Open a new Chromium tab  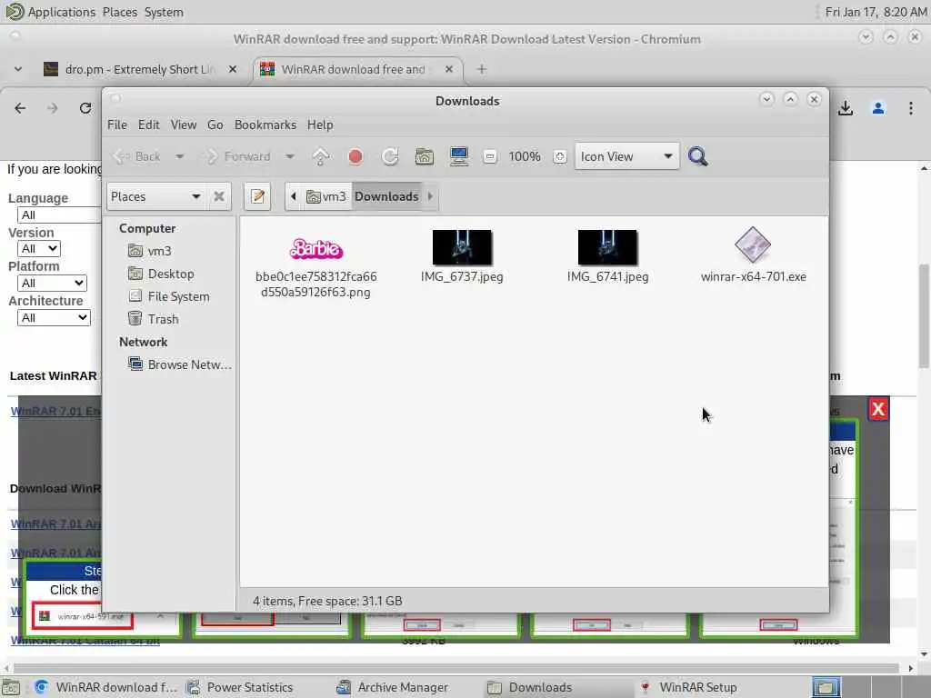(x=482, y=69)
